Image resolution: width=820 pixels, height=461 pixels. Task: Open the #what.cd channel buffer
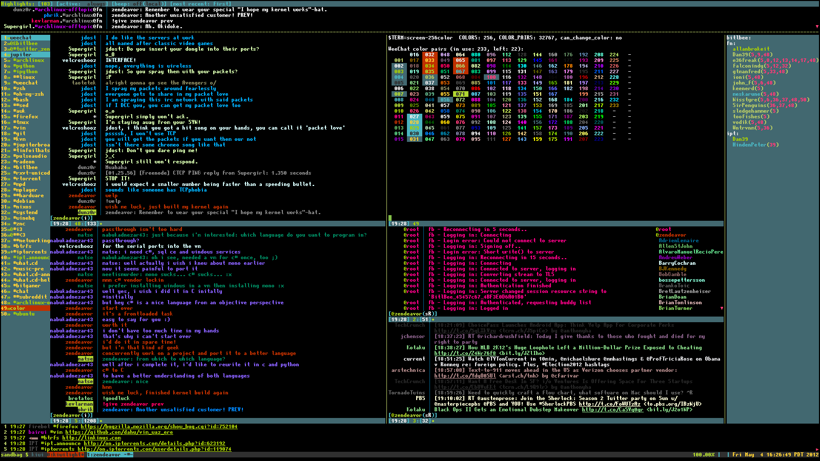tap(25, 263)
